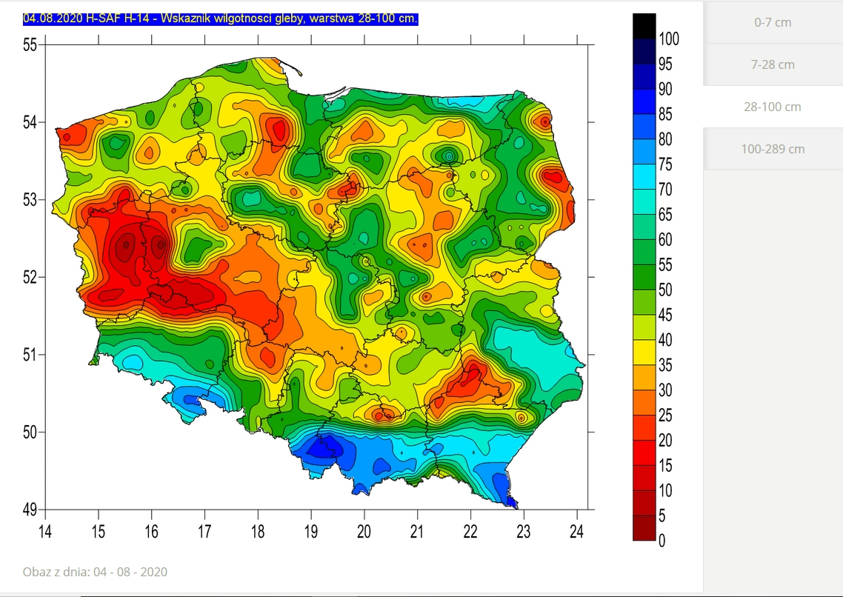Screen dimensions: 843x597
Task: Click the legend value label 100
Action: coord(669,39)
